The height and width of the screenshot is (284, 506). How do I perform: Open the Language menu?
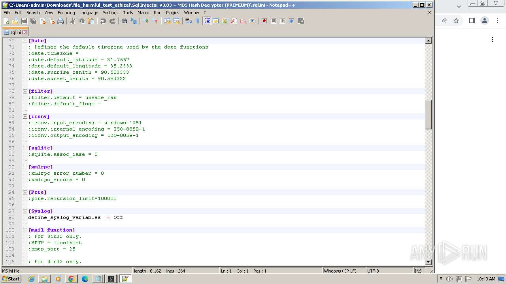point(89,13)
